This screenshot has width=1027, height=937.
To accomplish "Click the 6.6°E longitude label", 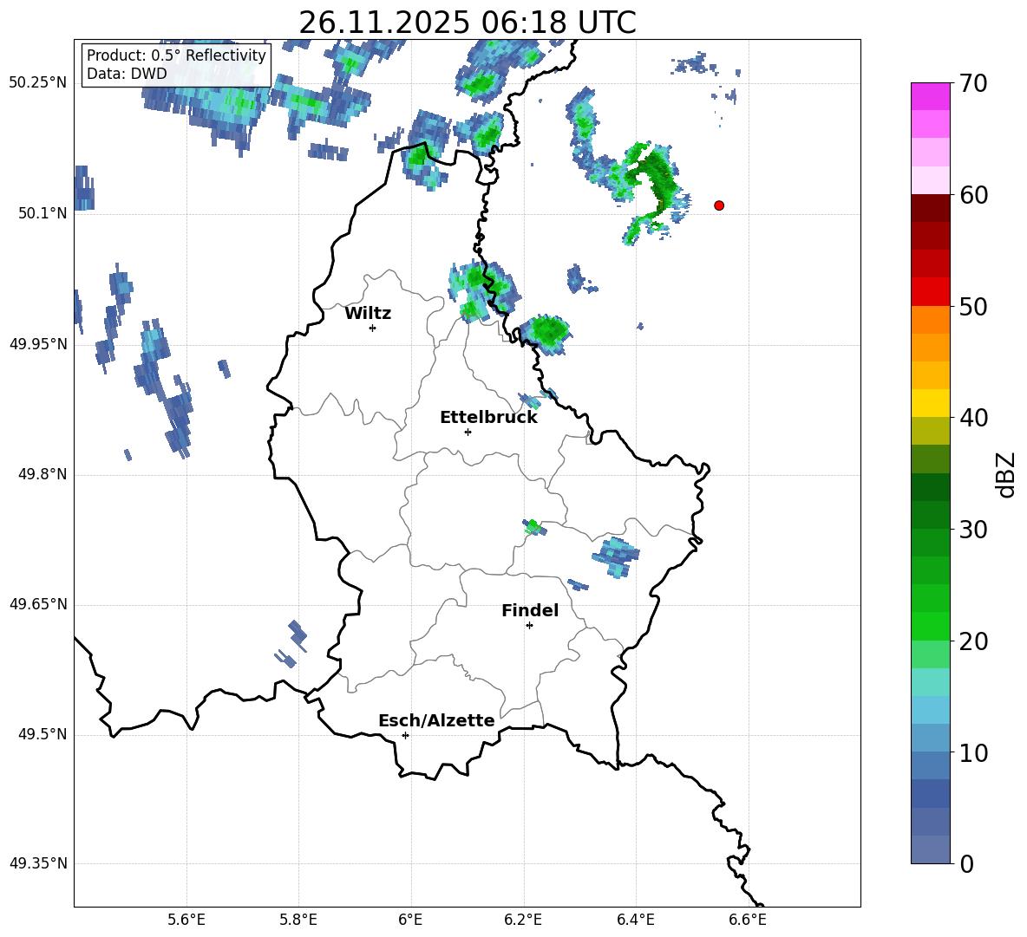I will (748, 920).
